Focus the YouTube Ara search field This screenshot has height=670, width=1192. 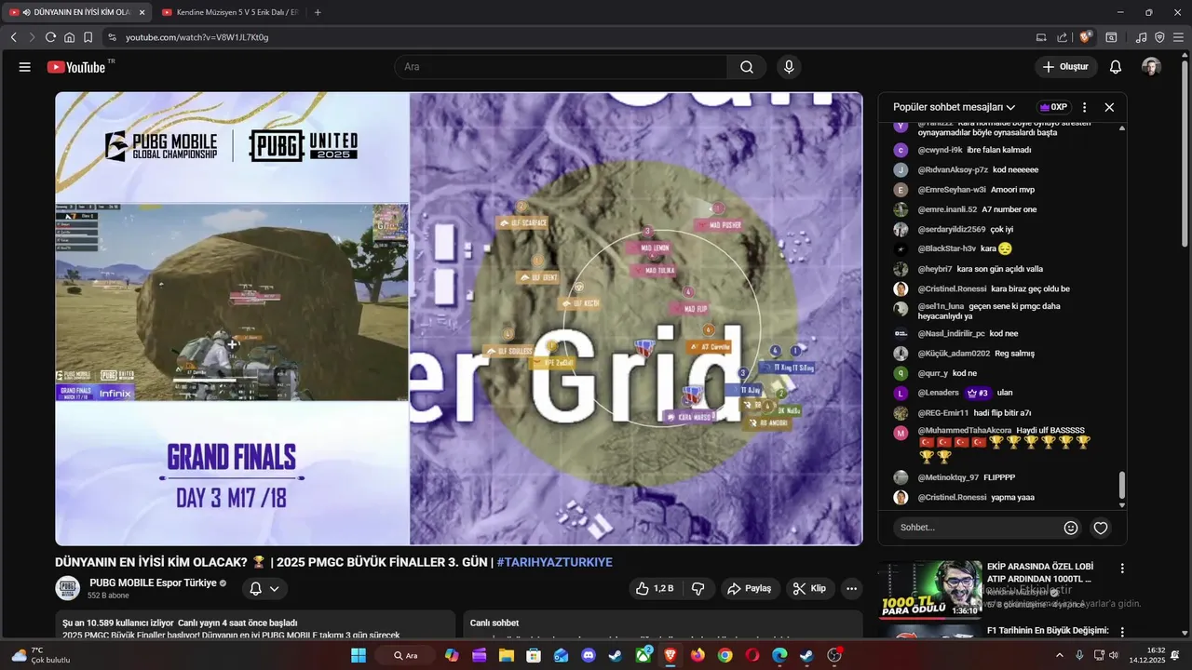coord(561,67)
